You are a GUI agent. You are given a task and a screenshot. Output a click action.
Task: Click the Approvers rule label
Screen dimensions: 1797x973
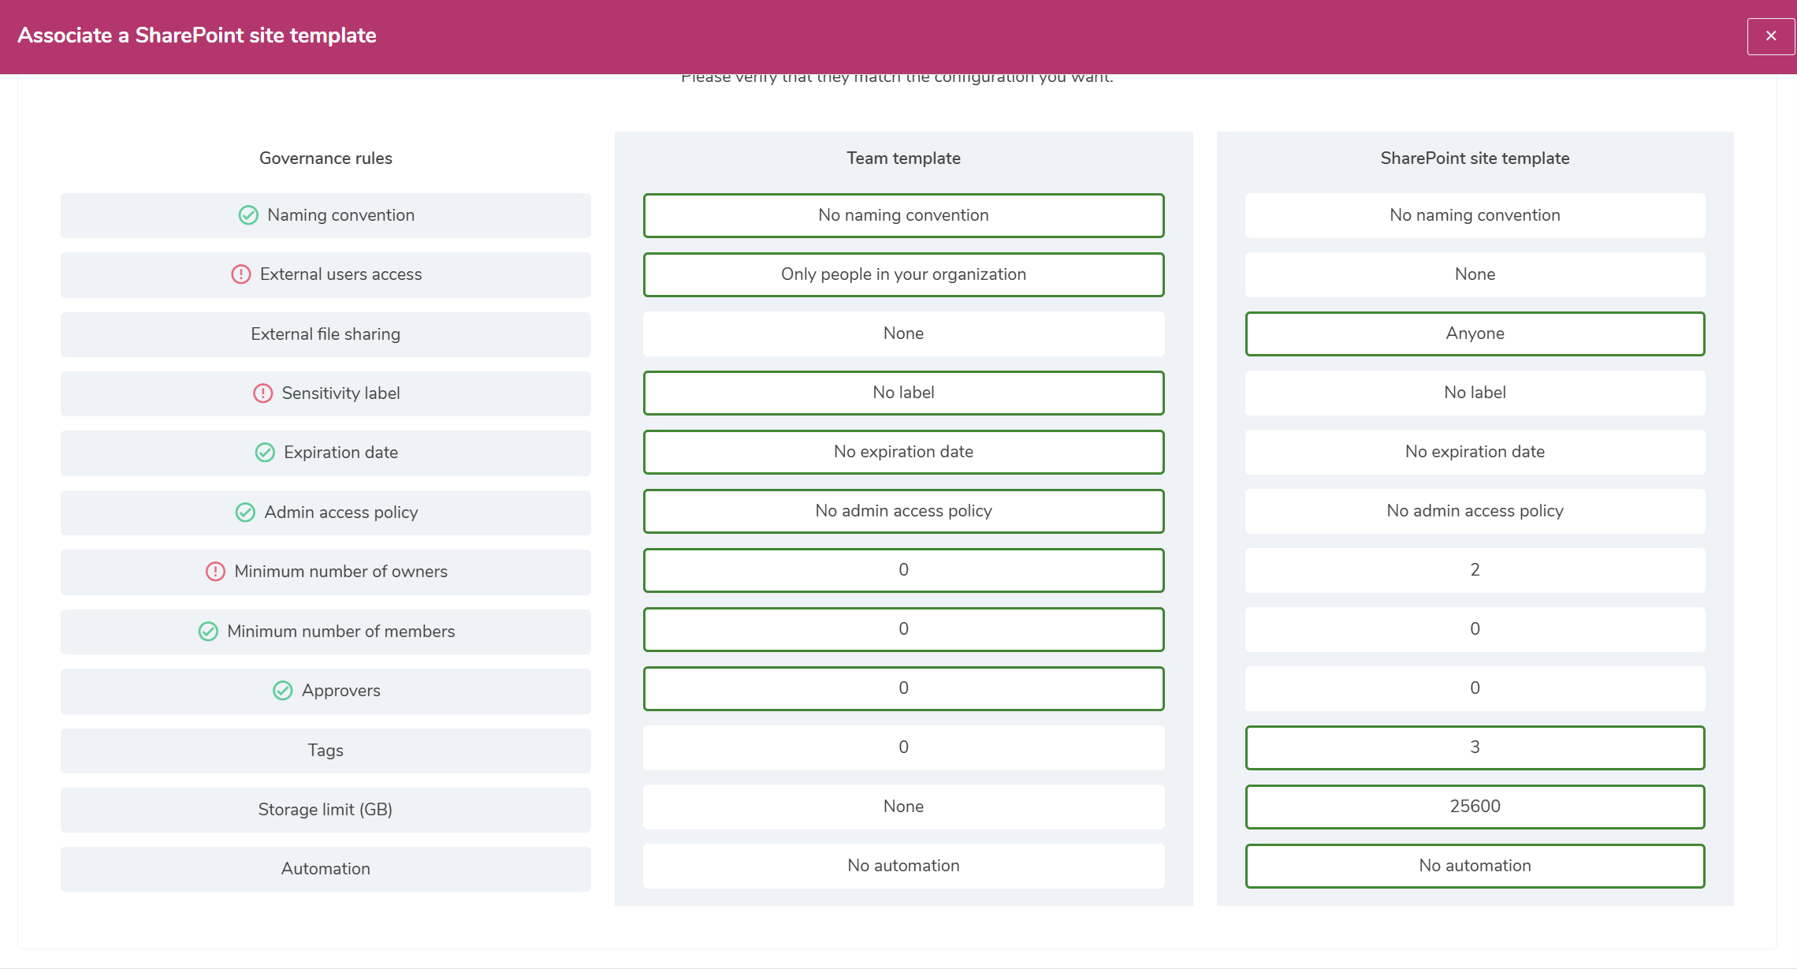tap(340, 691)
